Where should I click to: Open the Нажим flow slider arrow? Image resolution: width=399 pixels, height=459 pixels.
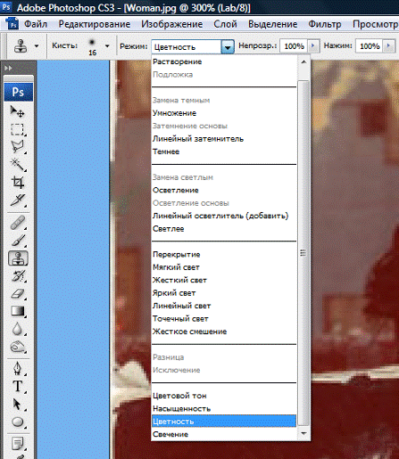[388, 46]
